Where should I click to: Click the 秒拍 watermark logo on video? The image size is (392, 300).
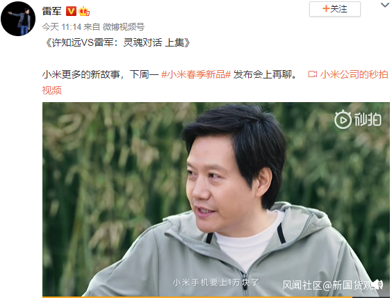point(358,119)
